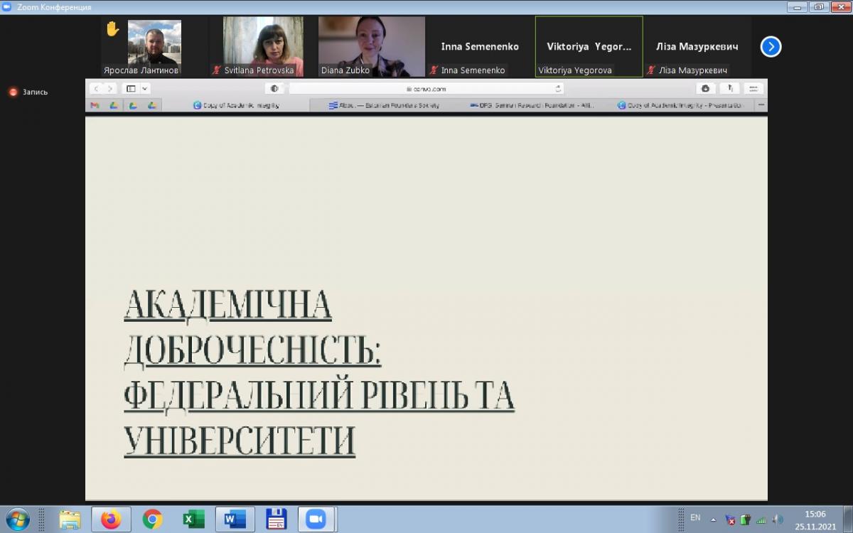Screen dimensions: 853x533
Task: Click the raised hand icon on Ярослав's tile
Action: 112,29
